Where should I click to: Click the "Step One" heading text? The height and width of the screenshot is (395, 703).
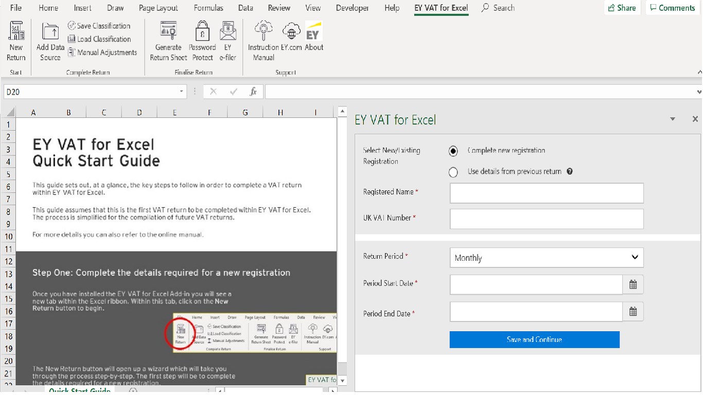(x=161, y=273)
